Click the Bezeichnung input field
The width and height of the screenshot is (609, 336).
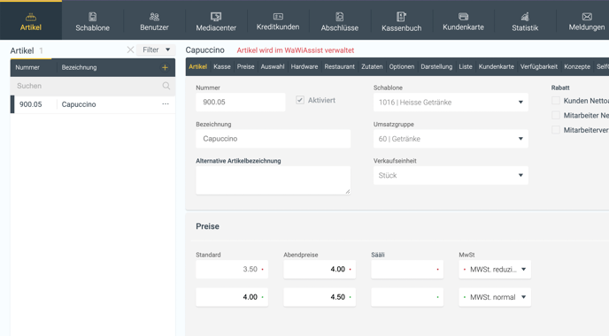(x=273, y=139)
